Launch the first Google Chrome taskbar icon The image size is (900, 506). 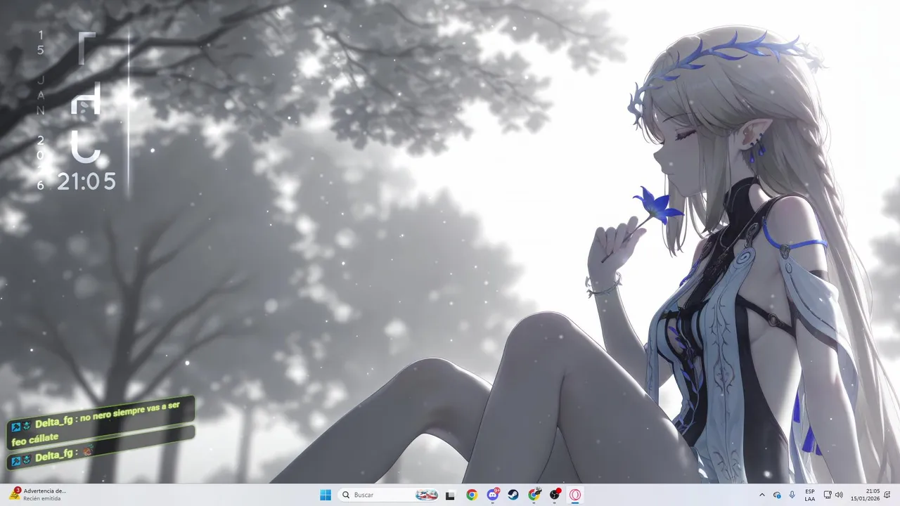coord(472,495)
